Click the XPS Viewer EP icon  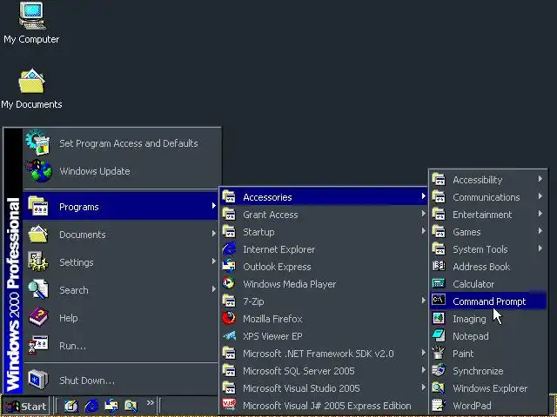tap(229, 336)
